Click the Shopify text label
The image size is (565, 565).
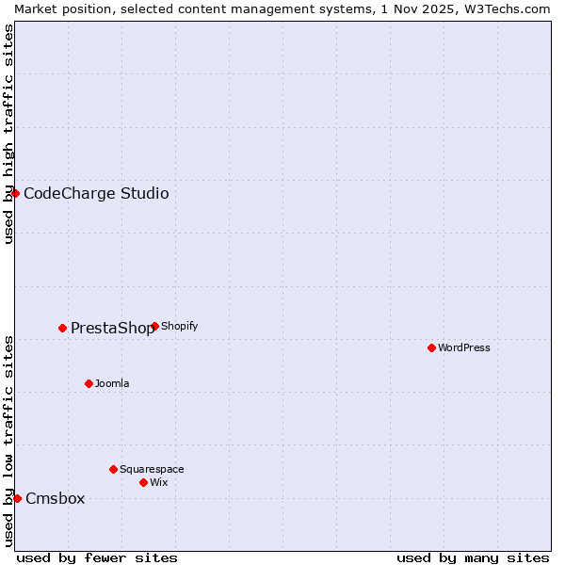pyautogui.click(x=179, y=327)
